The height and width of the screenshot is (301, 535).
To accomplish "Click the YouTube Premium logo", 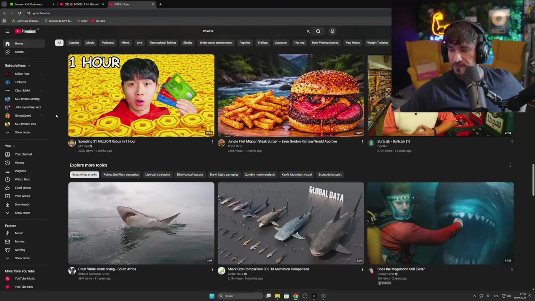I will coord(26,31).
